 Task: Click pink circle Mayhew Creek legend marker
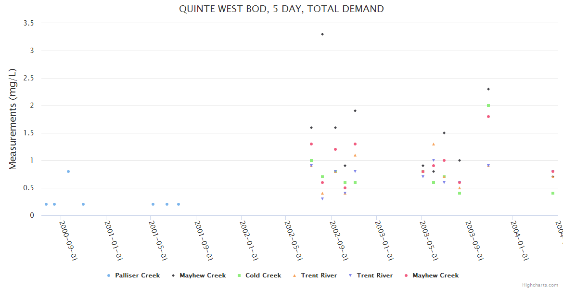(407, 276)
